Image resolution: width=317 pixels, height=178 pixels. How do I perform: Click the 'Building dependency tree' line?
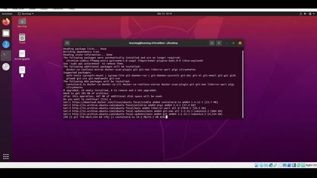pyautogui.click(x=81, y=51)
